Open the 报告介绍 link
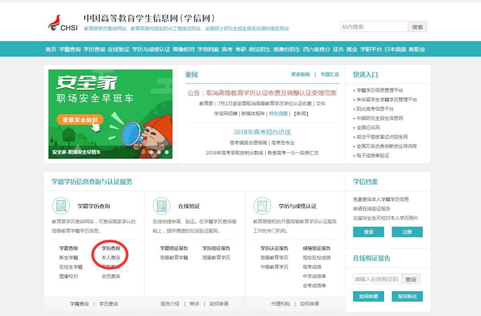The height and width of the screenshot is (316, 481). (x=170, y=303)
